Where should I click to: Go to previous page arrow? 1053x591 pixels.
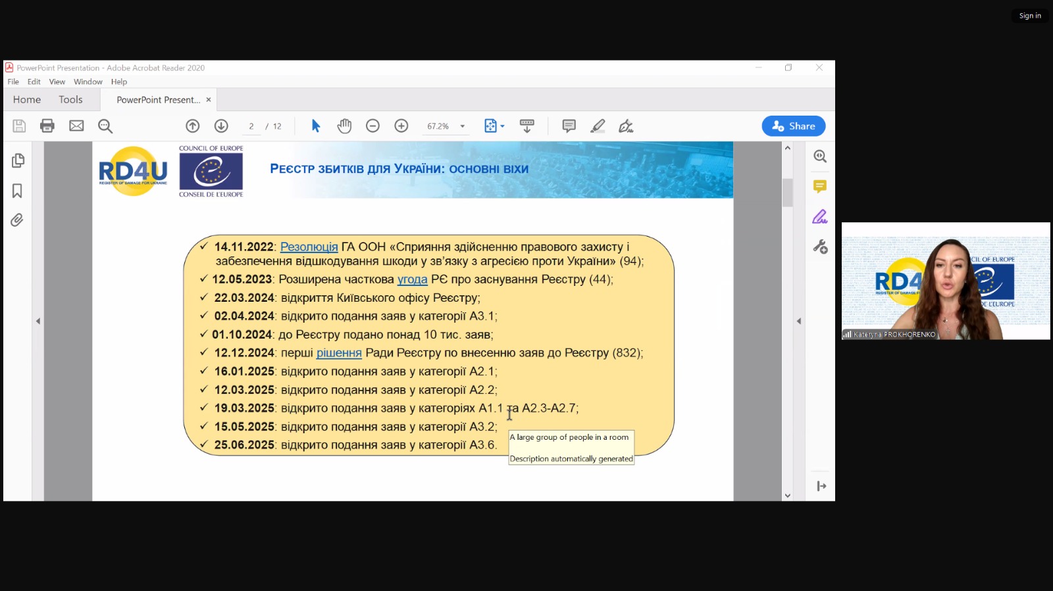pos(192,126)
